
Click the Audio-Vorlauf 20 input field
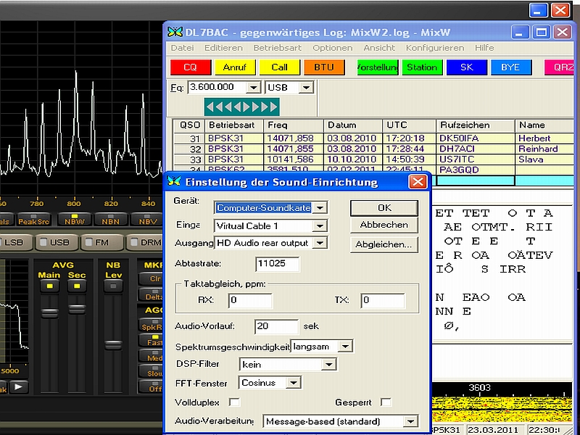point(276,326)
